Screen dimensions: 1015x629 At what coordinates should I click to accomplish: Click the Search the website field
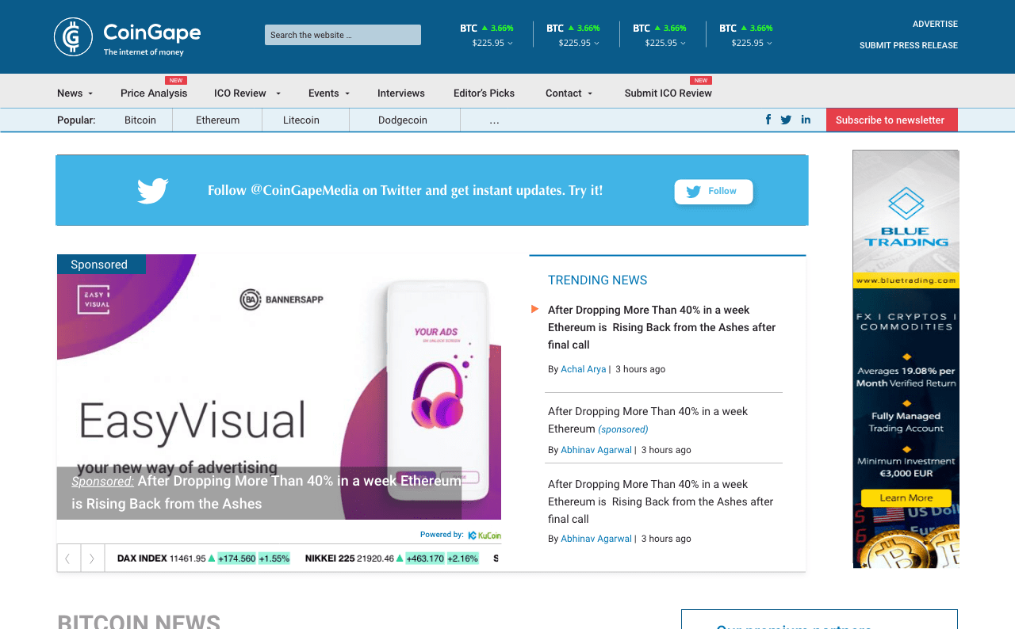(x=343, y=35)
